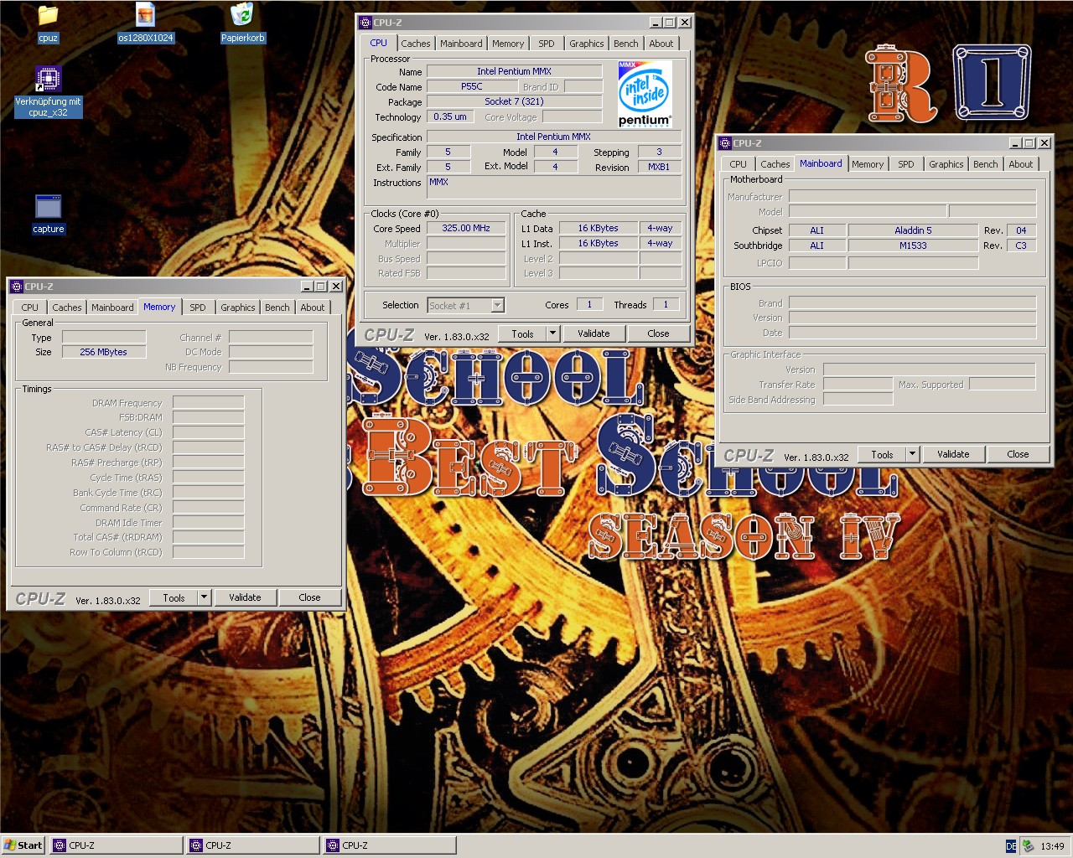Switch to second CPU-Z taskbar button
The image size is (1073, 858).
[252, 845]
